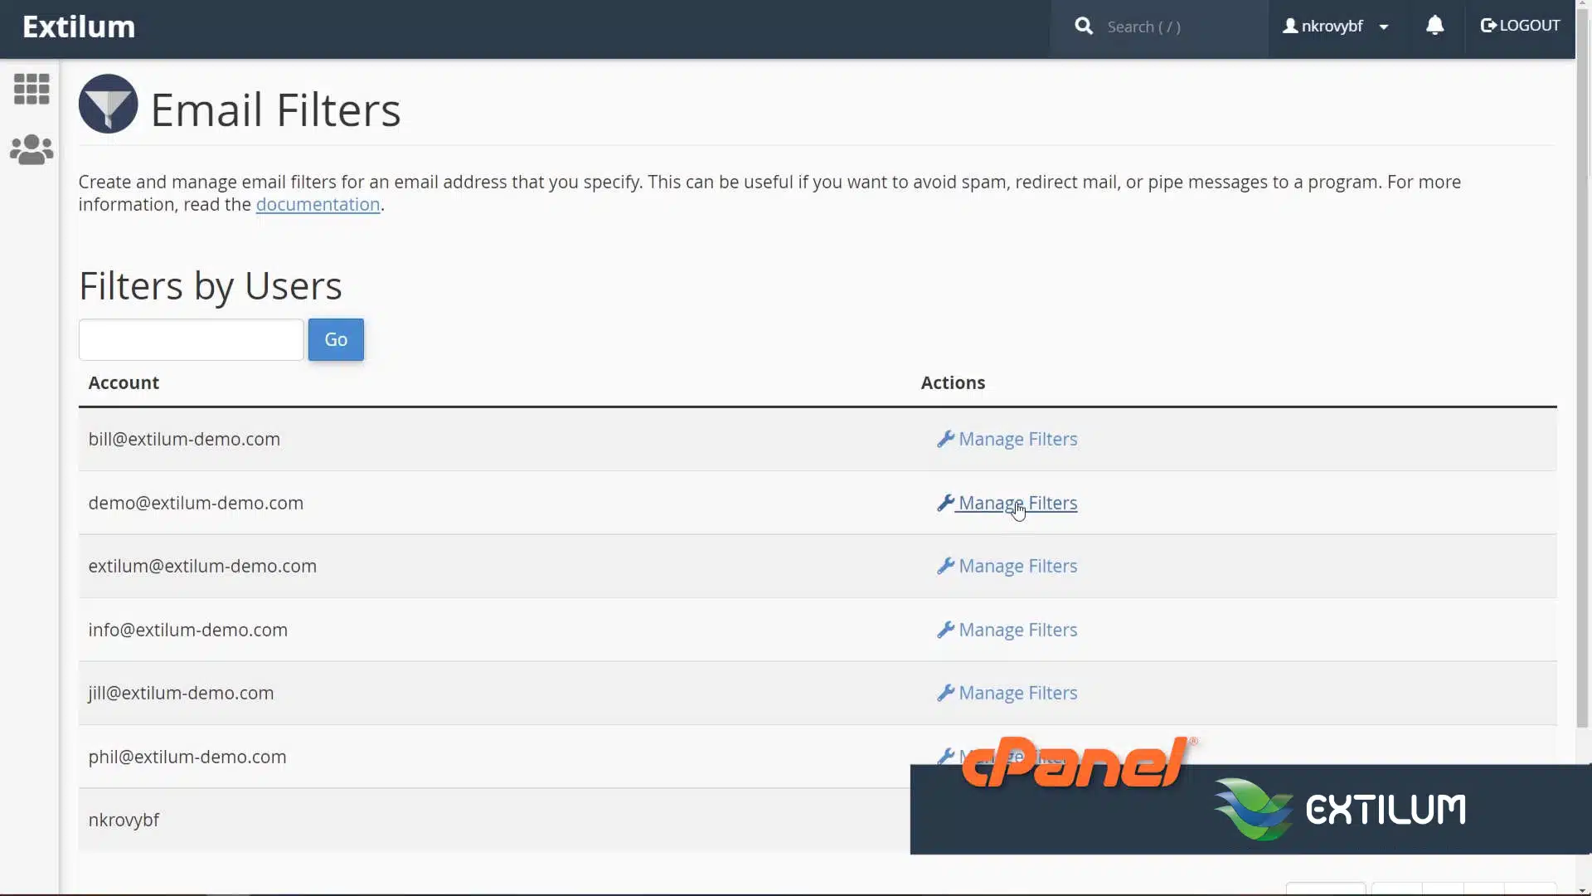
Task: Select the extilum@extilum-demo.com account text
Action: click(202, 566)
